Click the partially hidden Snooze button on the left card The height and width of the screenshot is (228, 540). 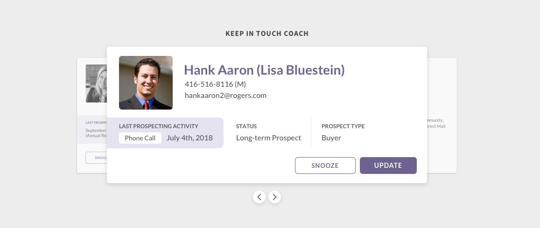96,158
